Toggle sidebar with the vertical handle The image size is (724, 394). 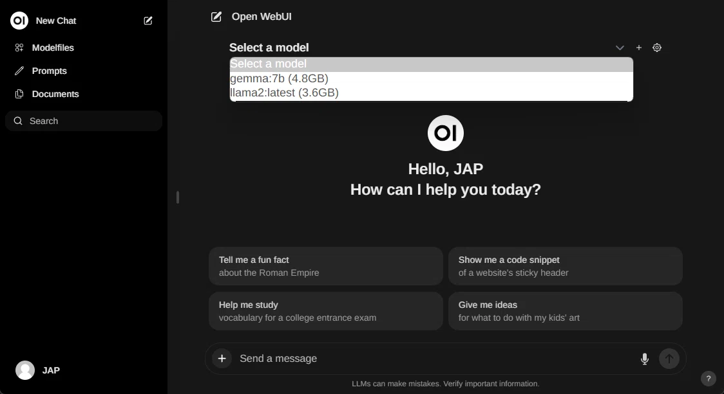(x=178, y=197)
